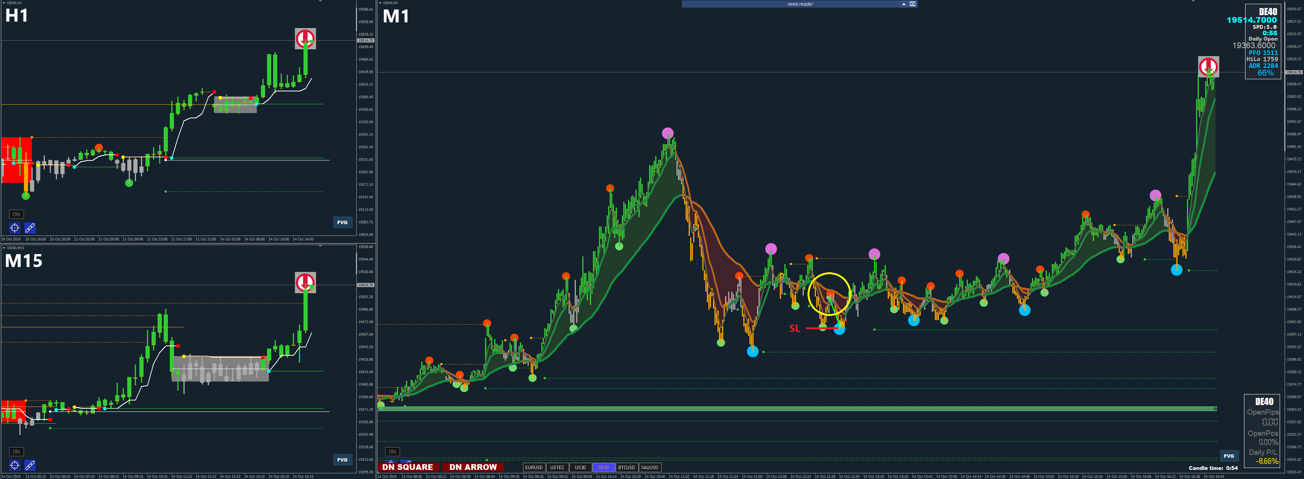The image size is (1304, 479).
Task: Switch to EURUSD symbol tab
Action: [534, 467]
